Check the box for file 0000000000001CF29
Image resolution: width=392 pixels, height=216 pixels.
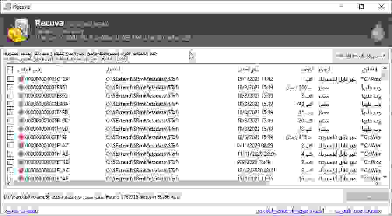tap(10, 79)
